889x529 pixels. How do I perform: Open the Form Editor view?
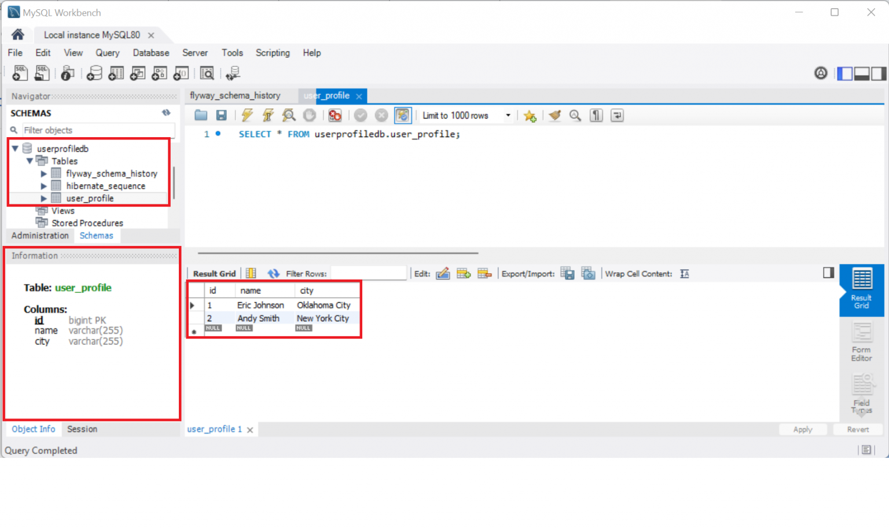(x=861, y=342)
